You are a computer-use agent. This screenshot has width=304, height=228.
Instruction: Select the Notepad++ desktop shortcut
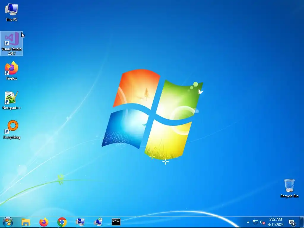tap(12, 100)
